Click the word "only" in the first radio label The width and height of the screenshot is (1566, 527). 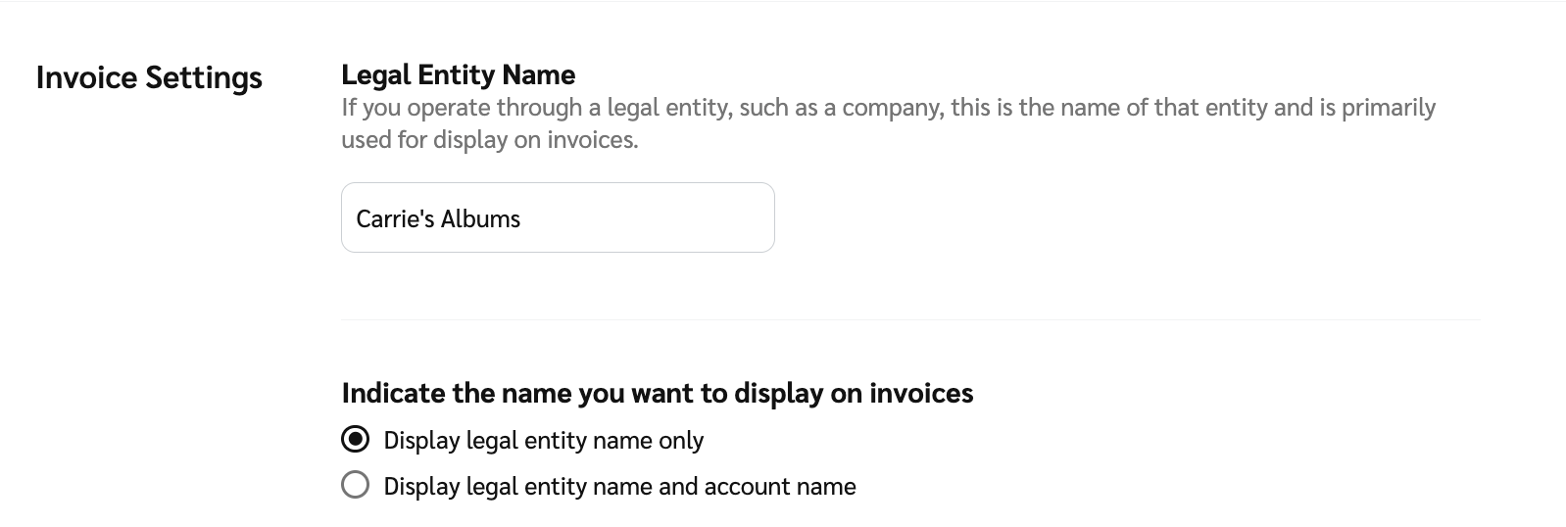coord(680,441)
